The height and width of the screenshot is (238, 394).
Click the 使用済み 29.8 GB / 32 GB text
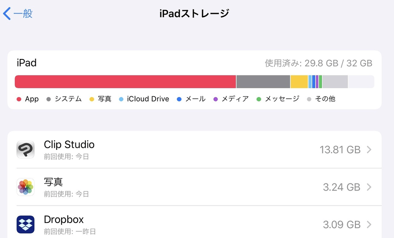tap(318, 63)
